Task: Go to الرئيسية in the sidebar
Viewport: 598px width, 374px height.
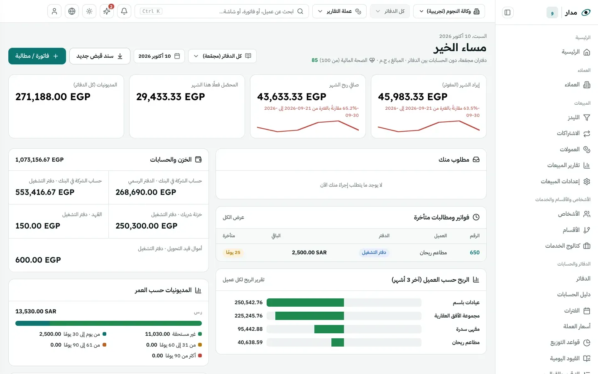Action: pos(576,52)
